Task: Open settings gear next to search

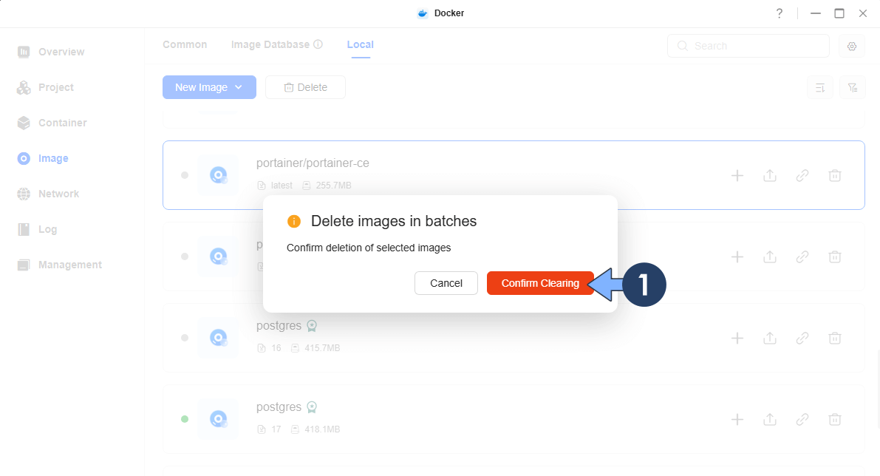Action: (852, 46)
